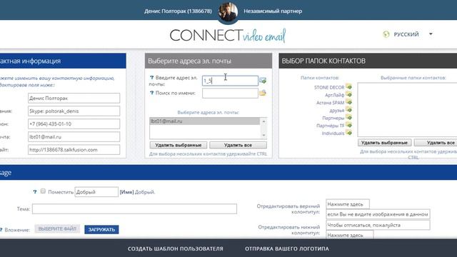457x257 pixels.
Task: Add the STONE DECOR folder via its arrow icon
Action: click(348, 87)
